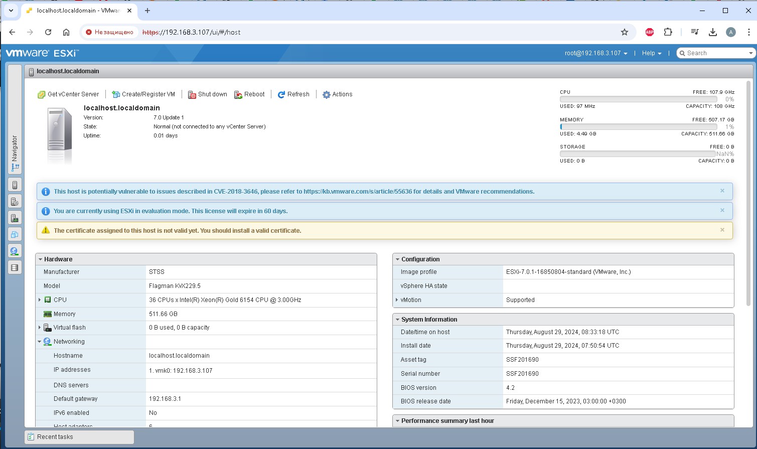Open the browser tab search dropdown
The height and width of the screenshot is (449, 757).
pyautogui.click(x=11, y=10)
